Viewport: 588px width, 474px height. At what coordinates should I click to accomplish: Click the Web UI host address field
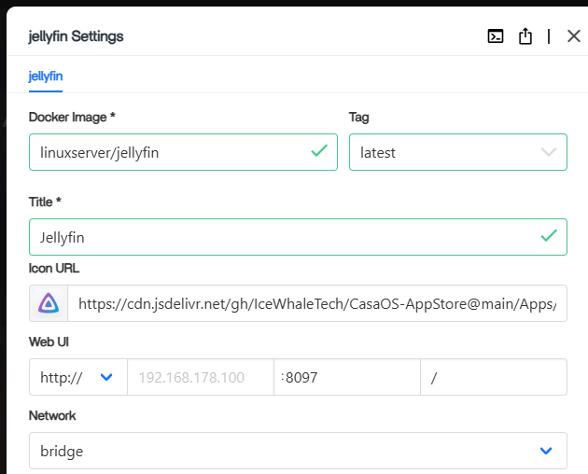point(200,378)
